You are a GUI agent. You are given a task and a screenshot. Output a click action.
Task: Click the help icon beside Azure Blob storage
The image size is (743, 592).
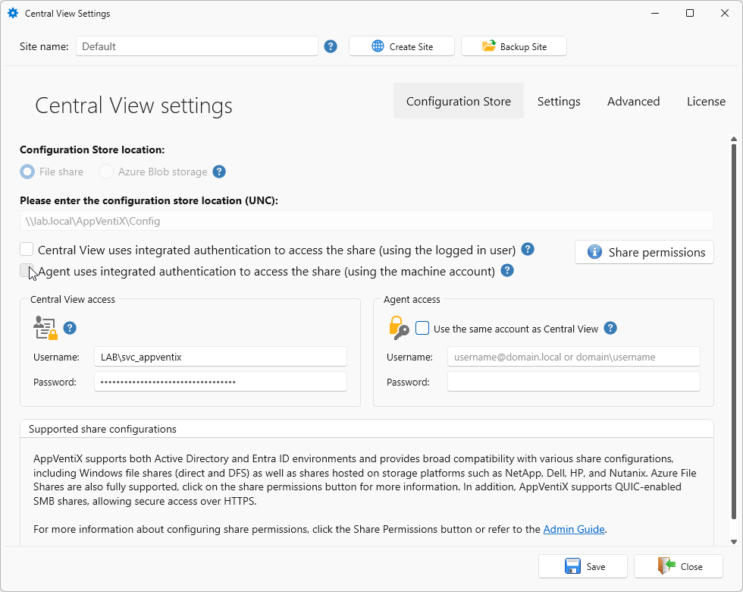[x=219, y=172]
